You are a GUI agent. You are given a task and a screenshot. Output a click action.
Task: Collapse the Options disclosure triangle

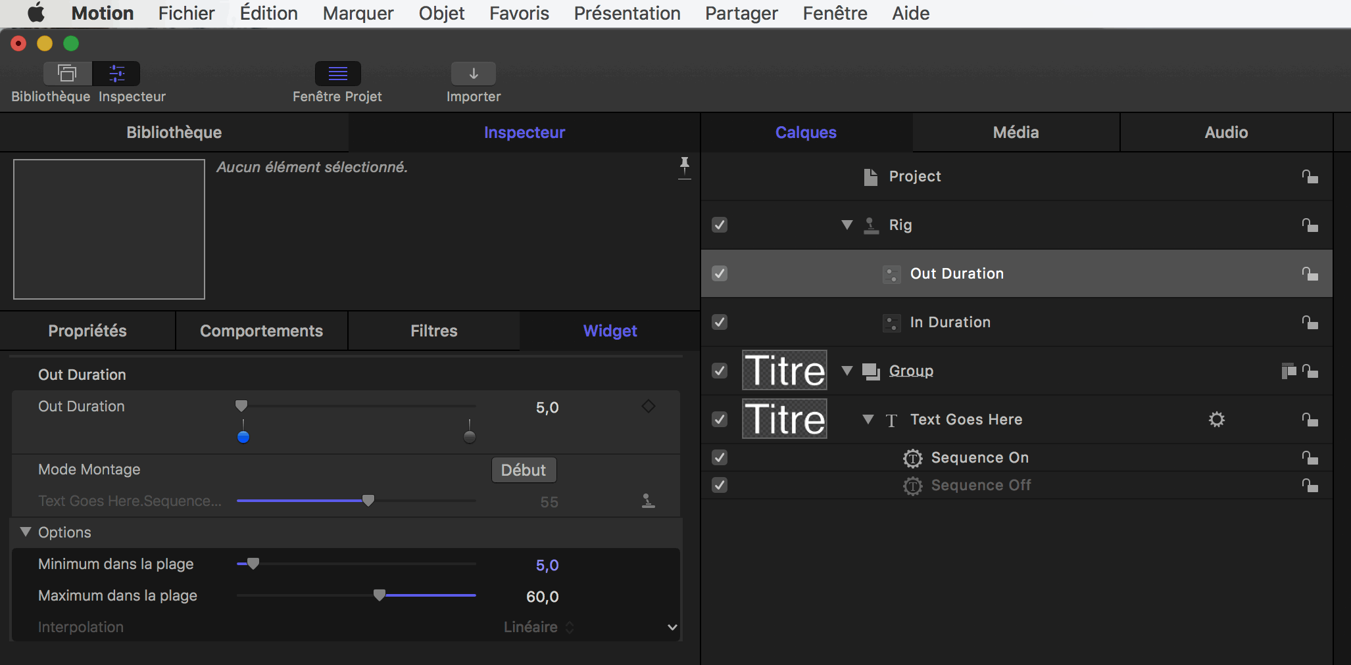pyautogui.click(x=26, y=532)
